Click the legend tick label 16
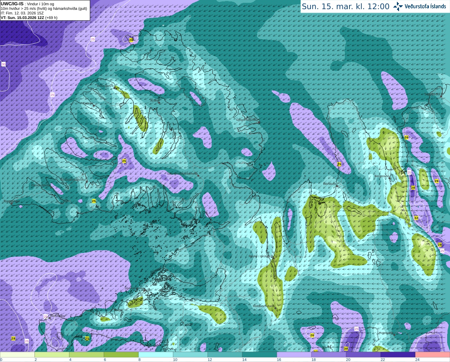 [279, 360]
